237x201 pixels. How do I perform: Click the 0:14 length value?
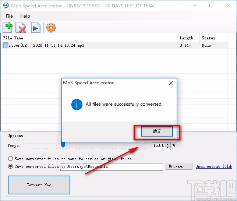(184, 45)
